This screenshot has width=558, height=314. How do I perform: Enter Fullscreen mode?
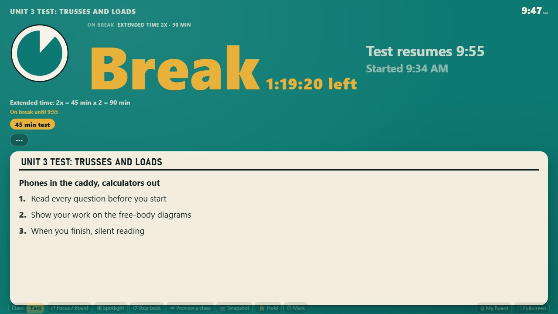coord(531,308)
